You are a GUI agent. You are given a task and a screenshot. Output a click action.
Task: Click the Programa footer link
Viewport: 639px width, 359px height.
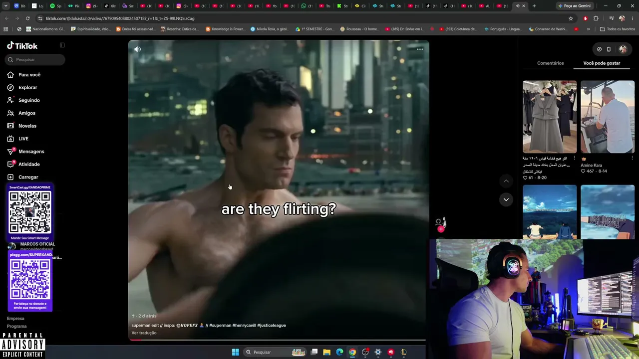17,326
